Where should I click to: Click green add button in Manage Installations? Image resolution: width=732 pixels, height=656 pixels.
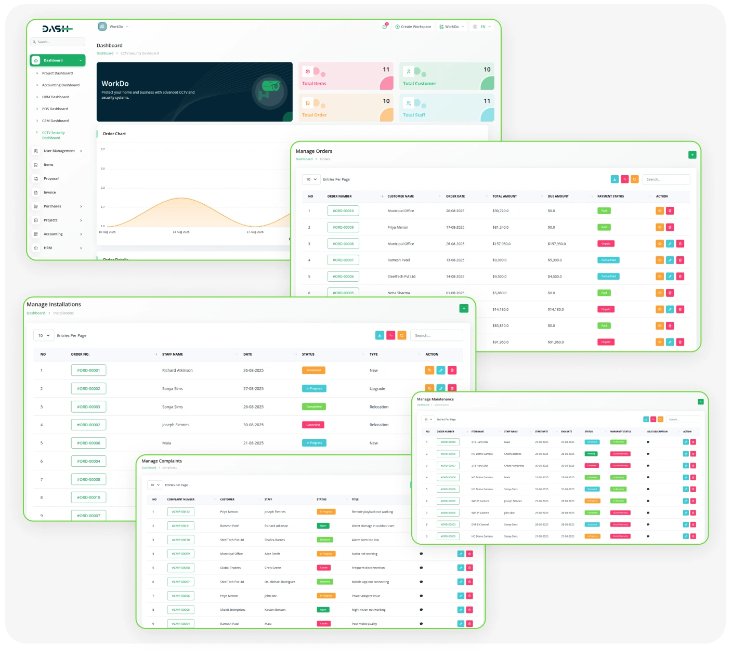pyautogui.click(x=464, y=309)
